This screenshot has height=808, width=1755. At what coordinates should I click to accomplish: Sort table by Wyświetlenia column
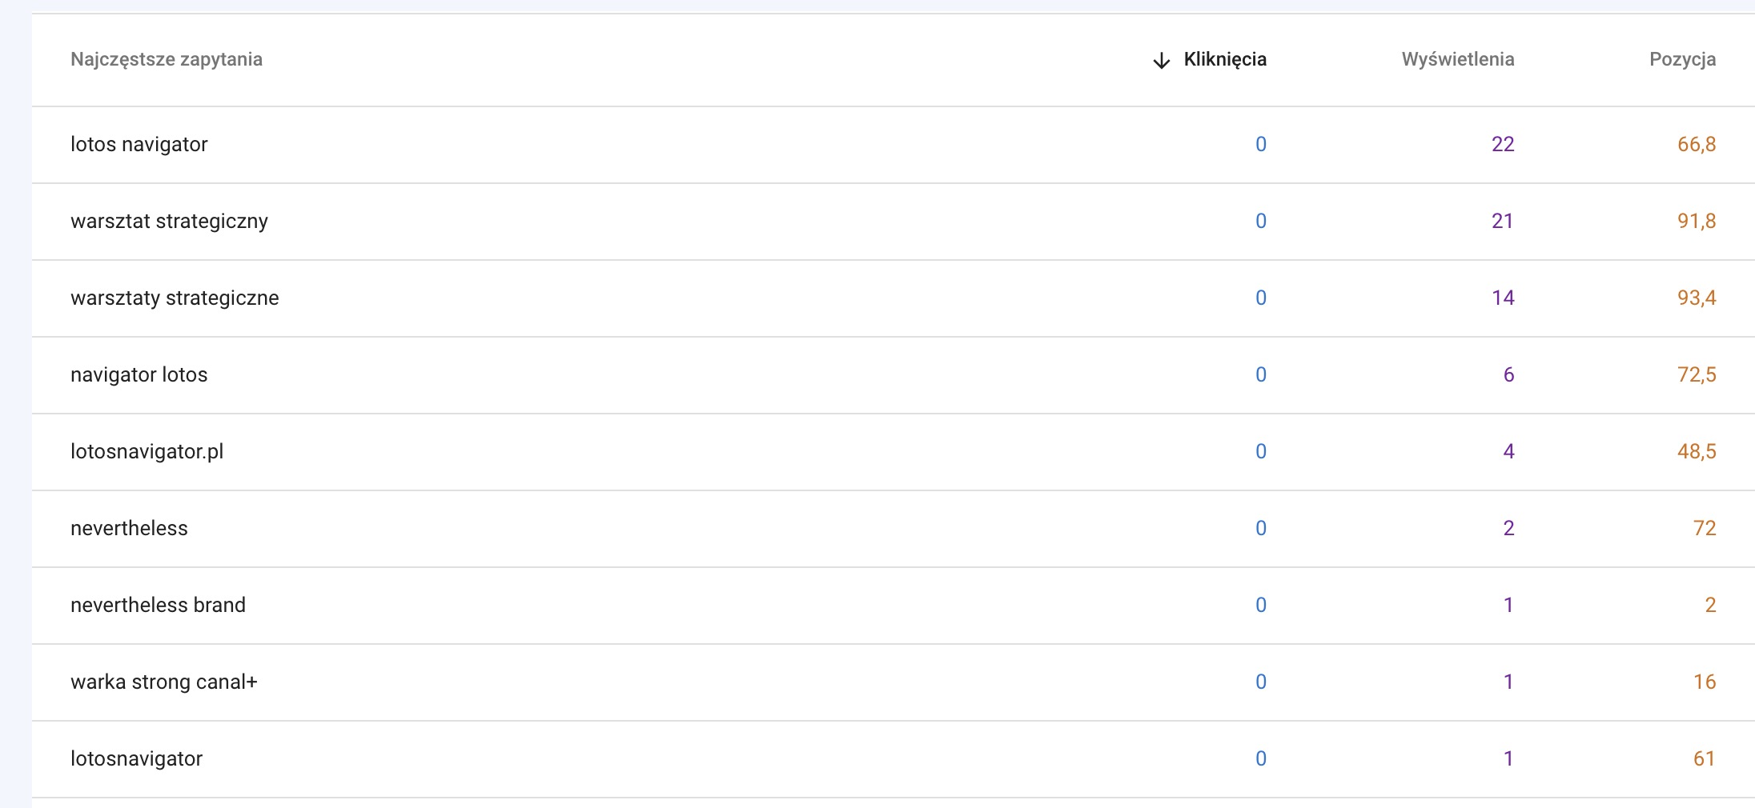[x=1457, y=59]
